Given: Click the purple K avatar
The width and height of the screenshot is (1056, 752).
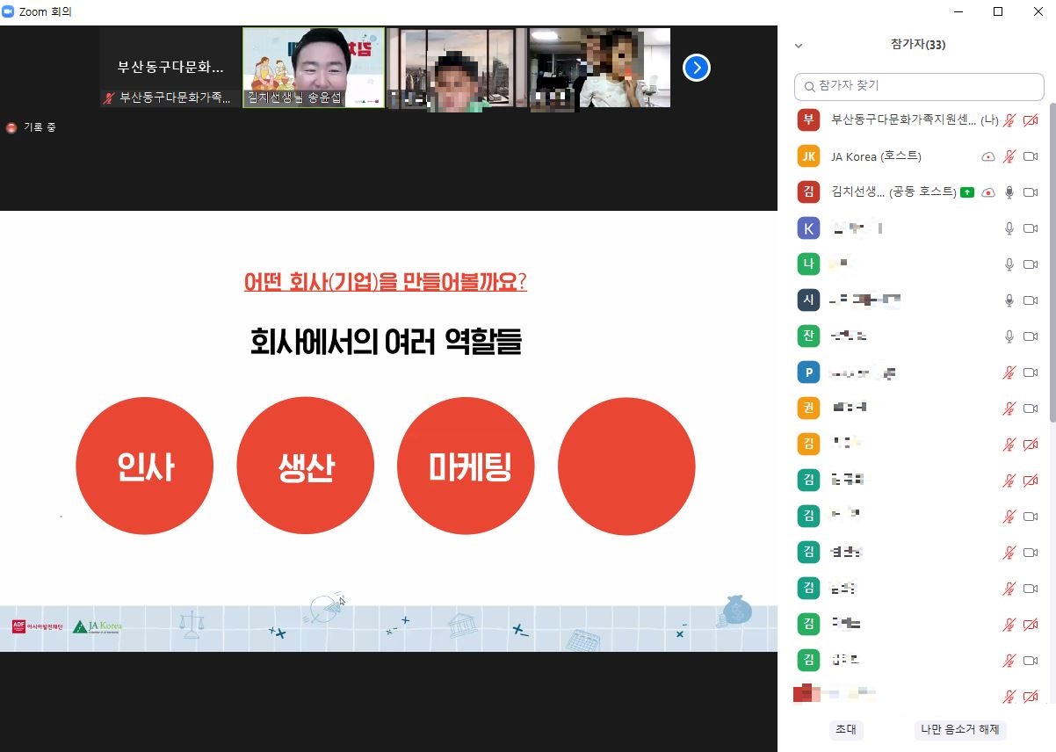Looking at the screenshot, I should pos(808,228).
